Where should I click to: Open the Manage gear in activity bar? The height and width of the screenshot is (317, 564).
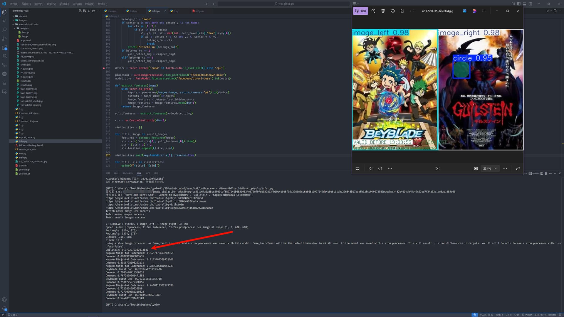(x=4, y=308)
